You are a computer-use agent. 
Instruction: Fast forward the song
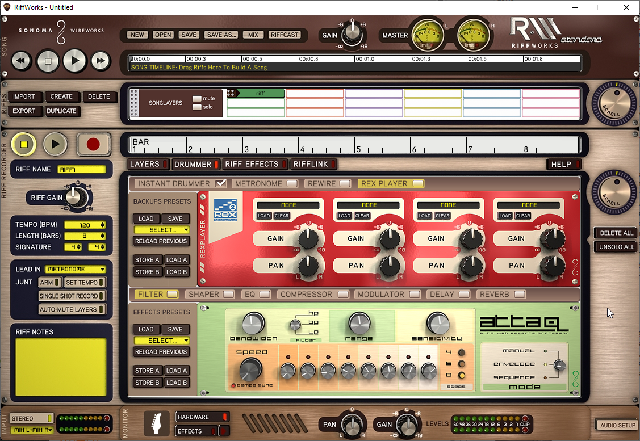click(x=101, y=61)
